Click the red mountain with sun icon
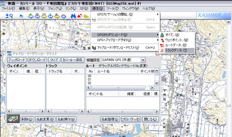232x137 pixels. 80,16
